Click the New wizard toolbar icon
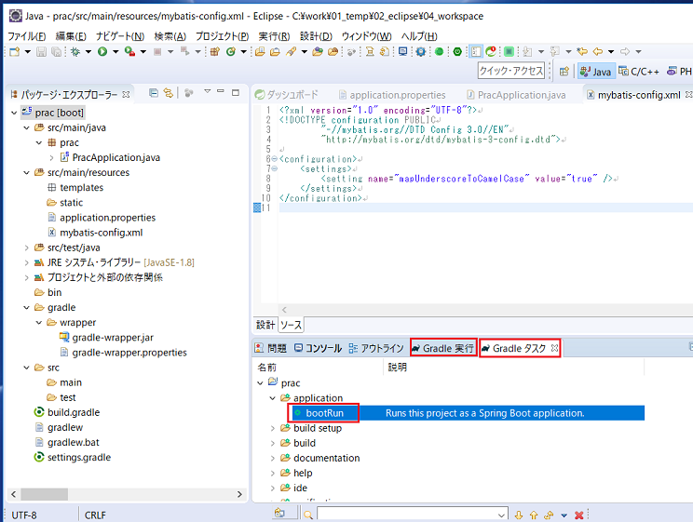Screen dimensions: 693x522 coord(15,52)
